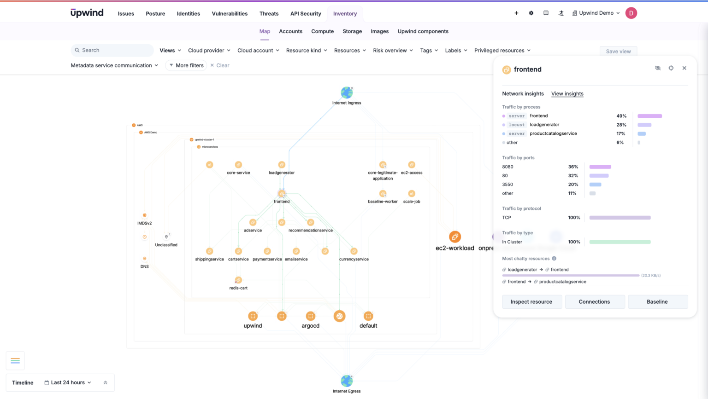The image size is (708, 399).
Task: Switch to the Accounts tab
Action: (x=290, y=31)
